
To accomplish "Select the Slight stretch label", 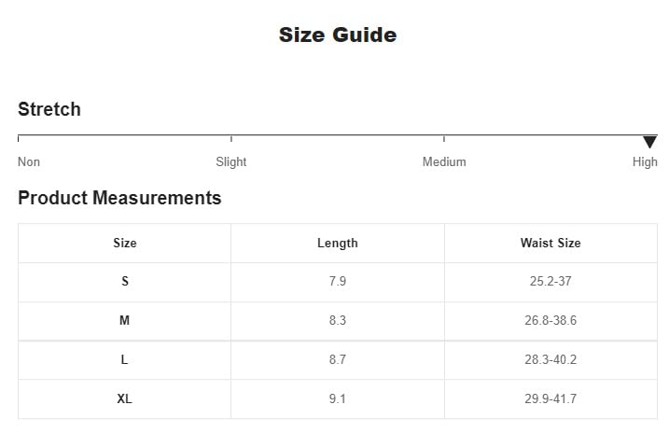I will [230, 162].
